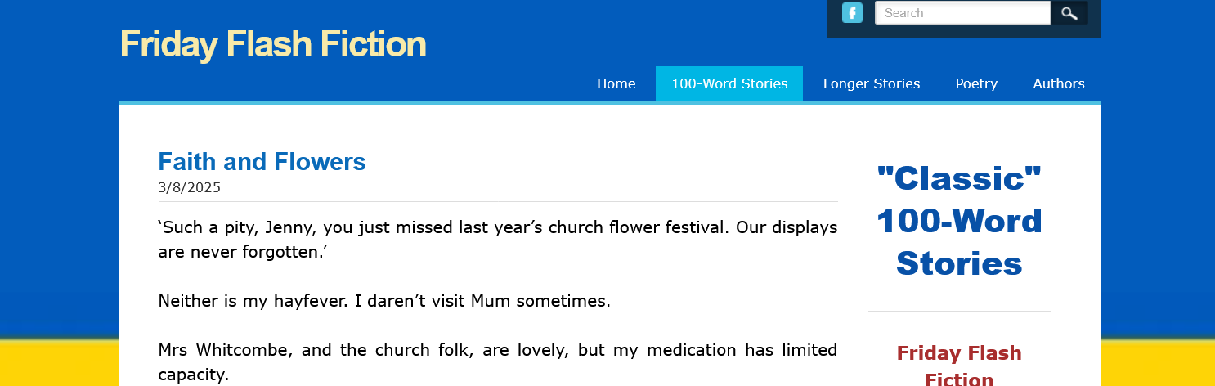This screenshot has width=1215, height=386.
Task: Click the red Friday Flash Fiction sidebar link
Action: click(x=959, y=365)
